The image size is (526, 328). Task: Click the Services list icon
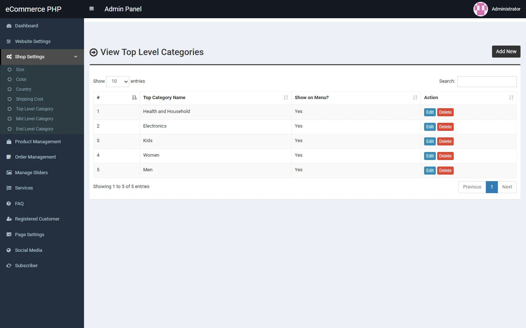(x=9, y=188)
